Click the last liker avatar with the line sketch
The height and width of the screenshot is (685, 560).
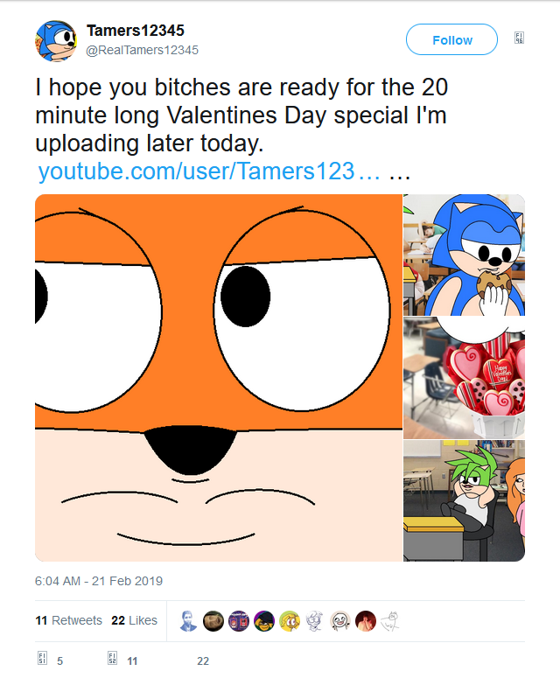pos(390,620)
